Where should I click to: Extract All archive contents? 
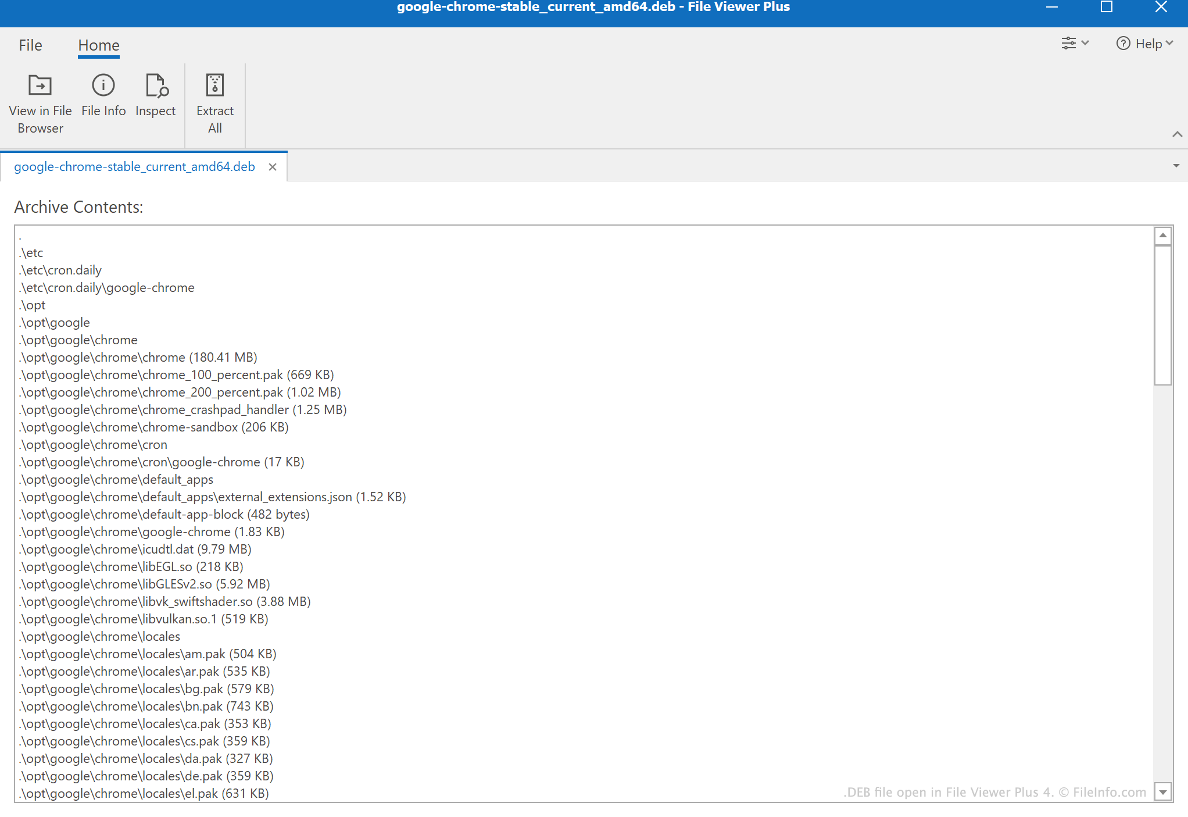tap(214, 104)
